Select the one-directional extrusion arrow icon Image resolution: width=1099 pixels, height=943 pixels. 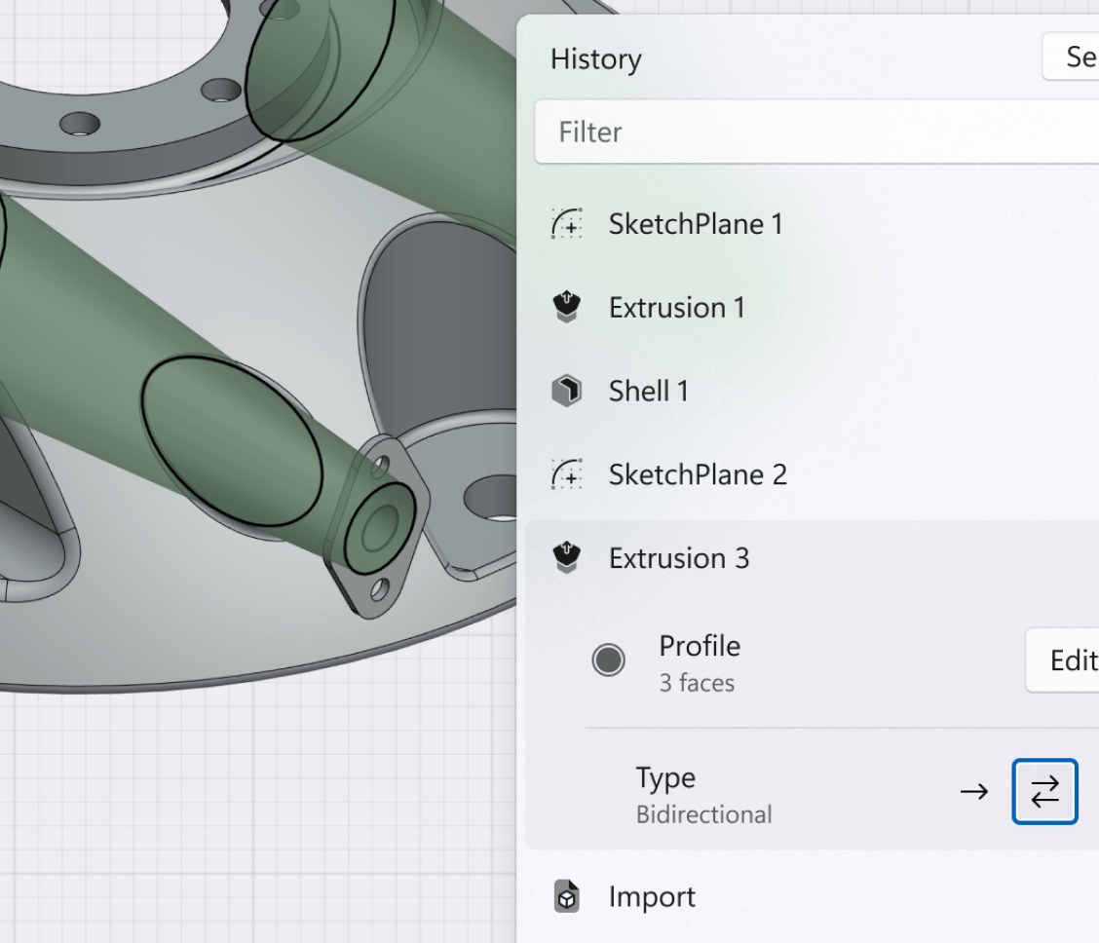(x=973, y=791)
